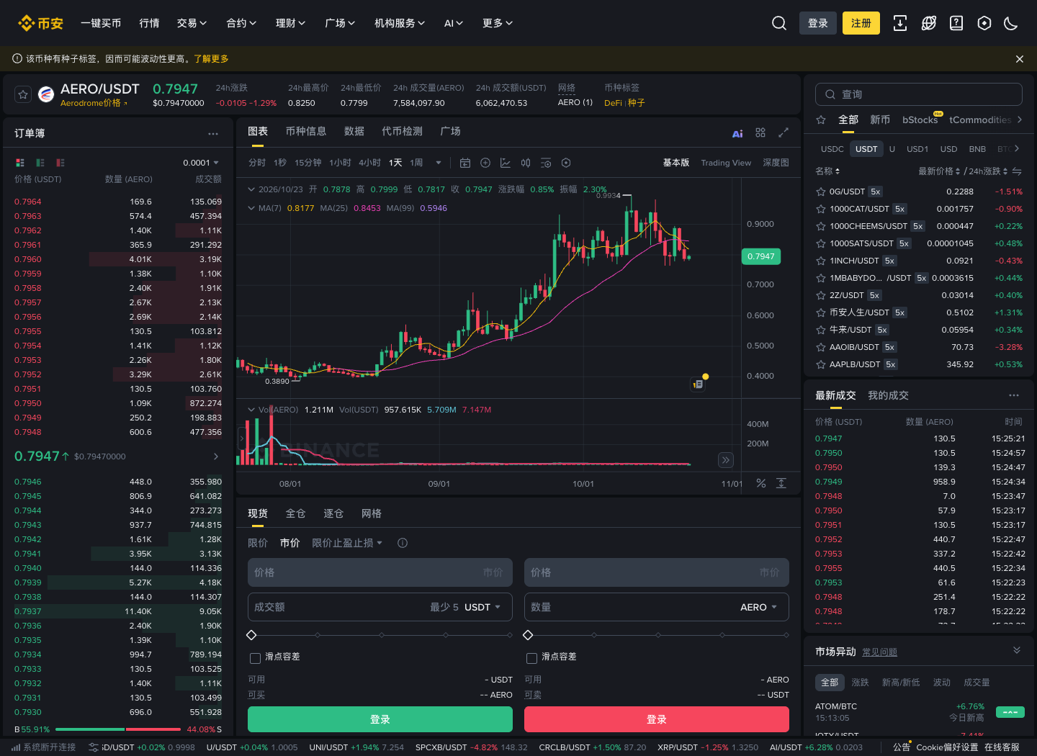Screen dimensions: 1037x756
Task: Toggle dark mode with the moon icon
Action: click(1011, 23)
